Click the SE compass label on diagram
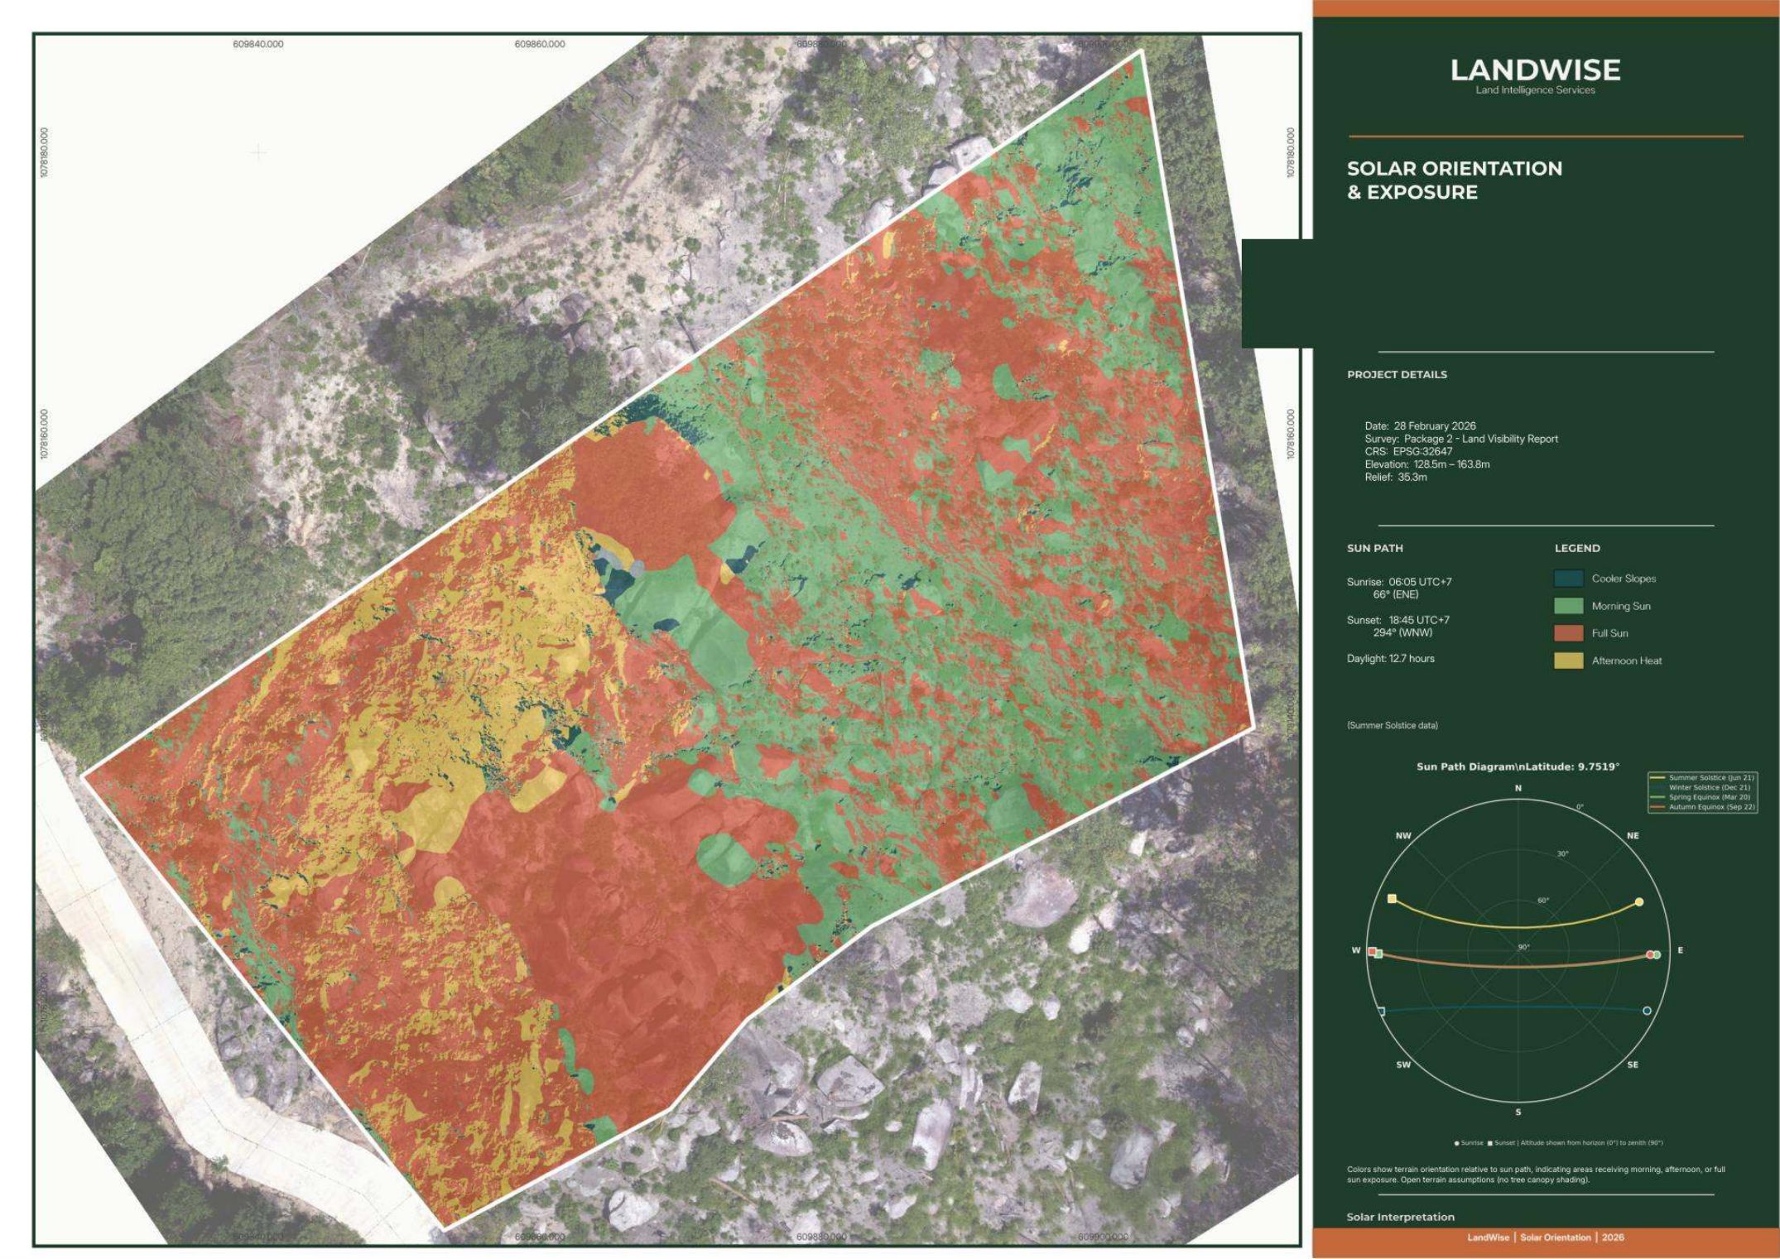Image resolution: width=1780 pixels, height=1259 pixels. [x=1633, y=1064]
